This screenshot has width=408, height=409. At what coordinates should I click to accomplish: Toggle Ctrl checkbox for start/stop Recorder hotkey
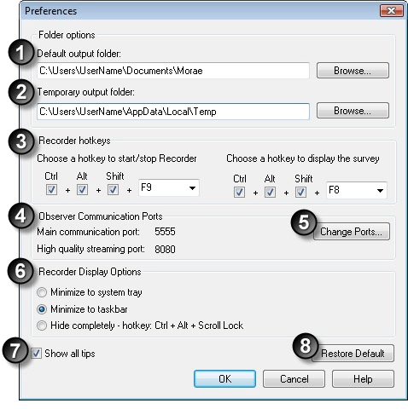coord(51,190)
